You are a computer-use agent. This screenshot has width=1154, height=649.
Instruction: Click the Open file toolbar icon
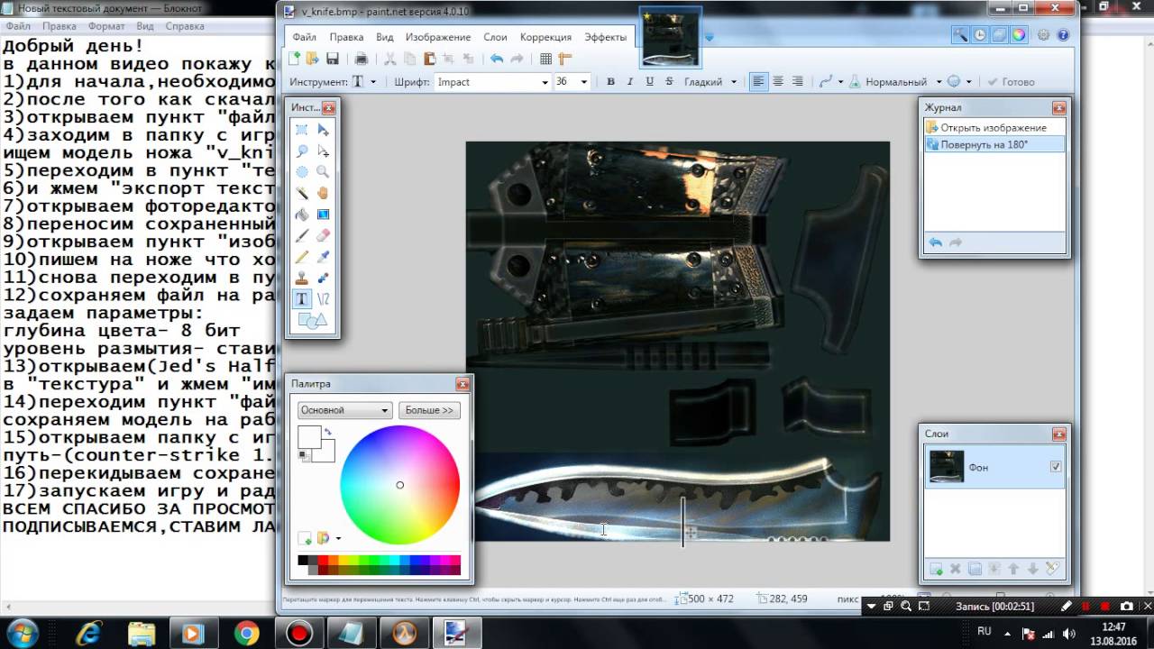click(x=313, y=59)
